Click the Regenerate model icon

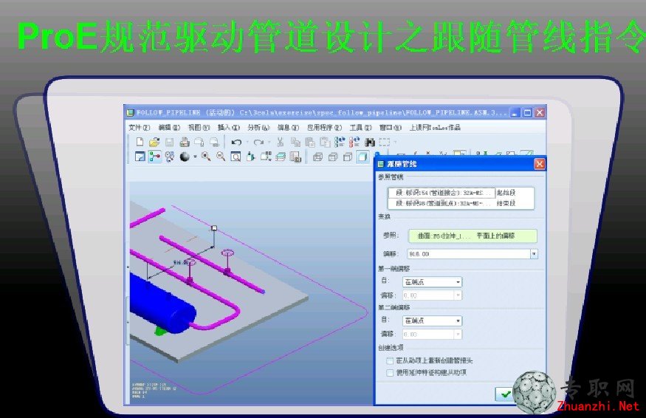click(340, 143)
